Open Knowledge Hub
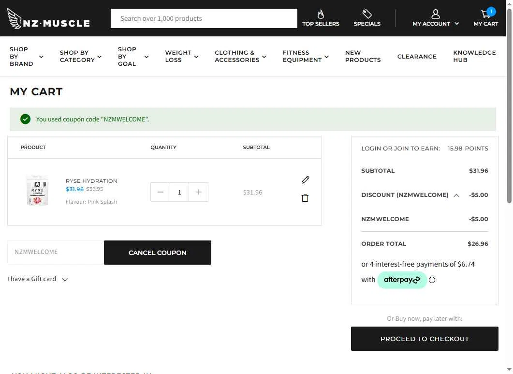Image resolution: width=513 pixels, height=374 pixels. 474,56
